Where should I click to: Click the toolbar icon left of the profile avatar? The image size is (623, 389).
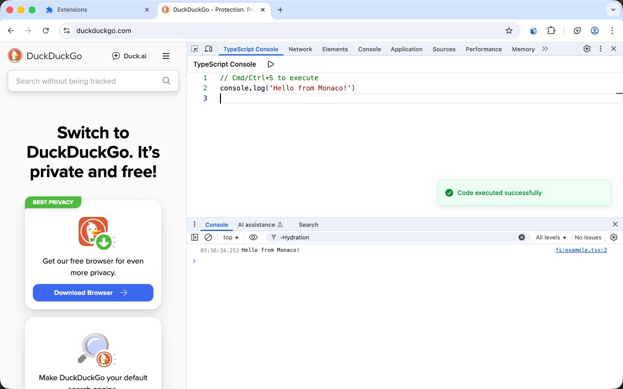pyautogui.click(x=577, y=31)
